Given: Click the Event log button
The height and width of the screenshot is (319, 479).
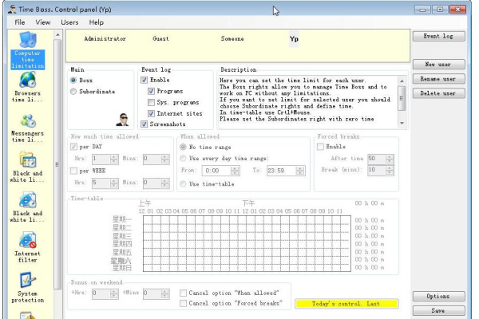Looking at the screenshot, I should click(x=438, y=37).
